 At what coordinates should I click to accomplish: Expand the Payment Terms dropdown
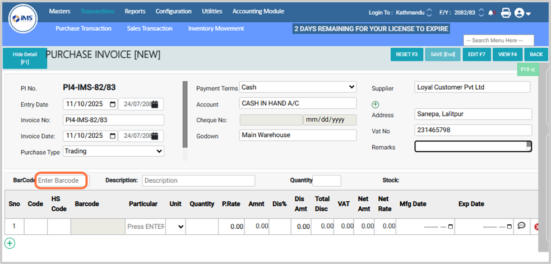(351, 87)
